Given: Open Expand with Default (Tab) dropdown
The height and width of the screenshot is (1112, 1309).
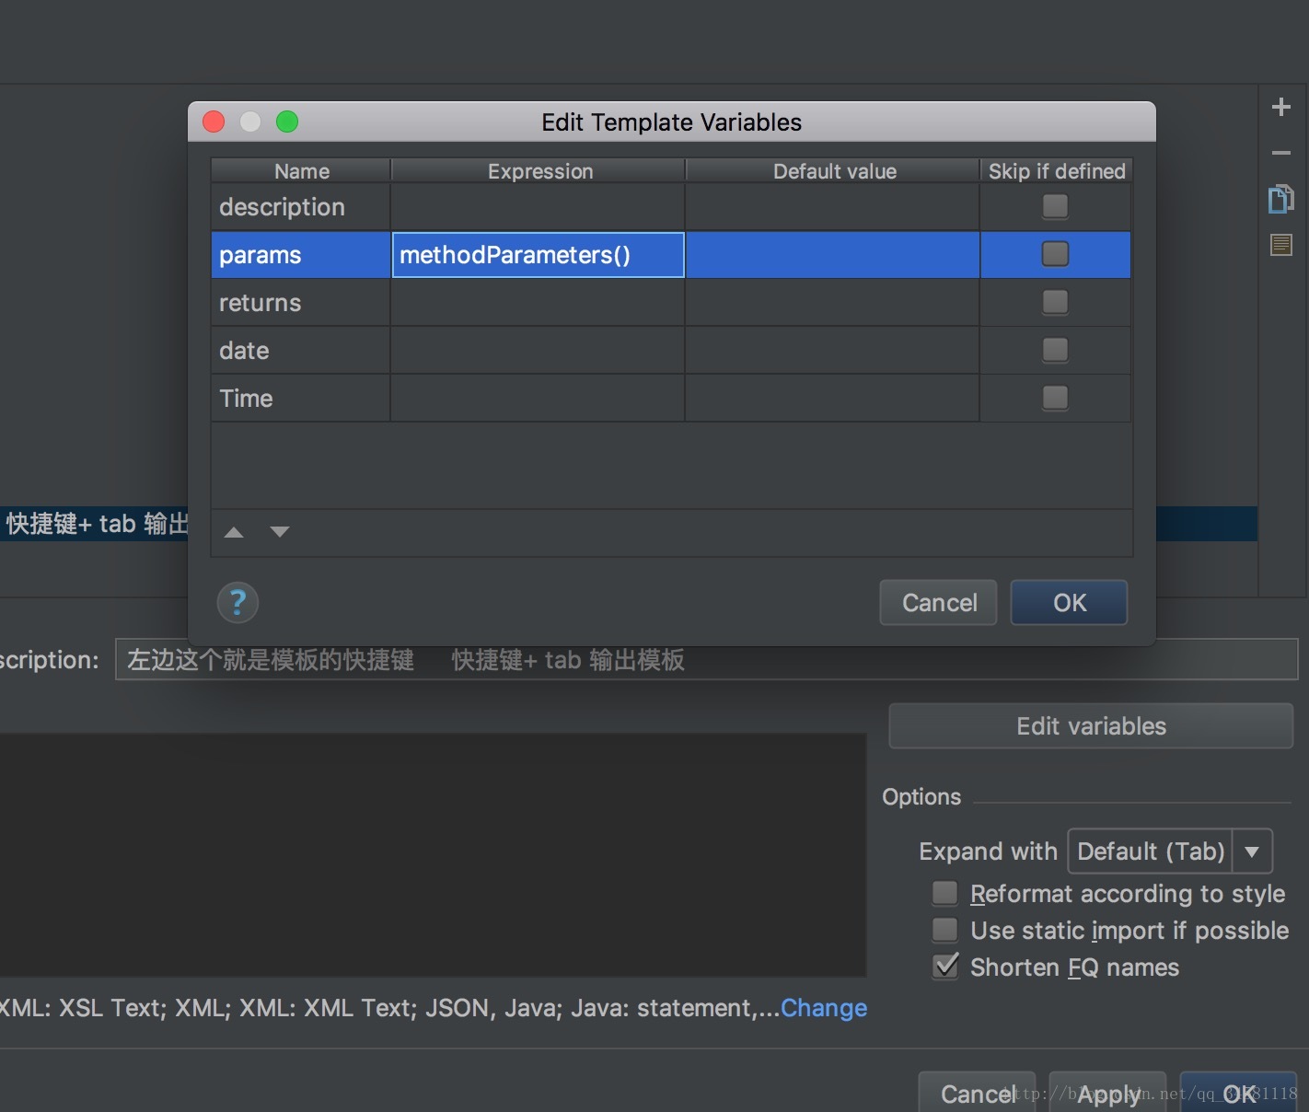Looking at the screenshot, I should pos(1169,851).
